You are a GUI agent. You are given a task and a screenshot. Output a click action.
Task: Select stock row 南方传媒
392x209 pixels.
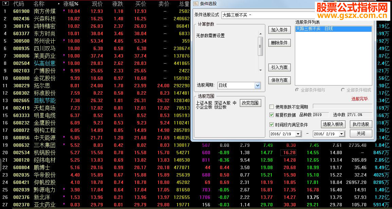(x=96, y=11)
